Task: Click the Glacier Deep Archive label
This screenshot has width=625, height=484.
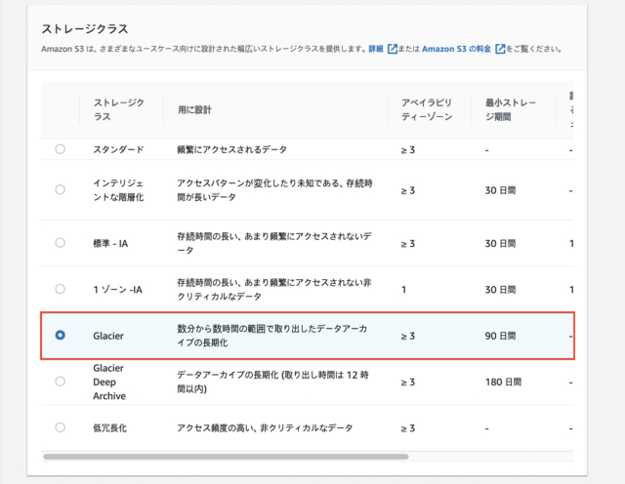Action: point(109,382)
